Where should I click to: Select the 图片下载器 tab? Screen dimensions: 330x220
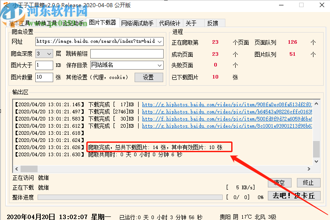103,22
